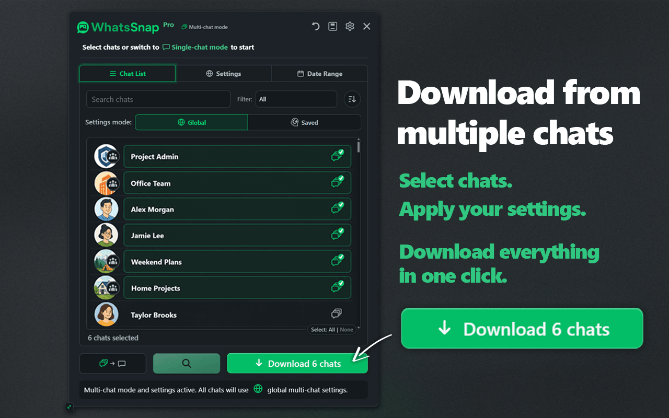The image size is (669, 418).
Task: Deselect the Project Admin chat checkmark icon
Action: [x=337, y=156]
